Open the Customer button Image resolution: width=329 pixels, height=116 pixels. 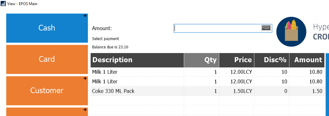coord(47,90)
